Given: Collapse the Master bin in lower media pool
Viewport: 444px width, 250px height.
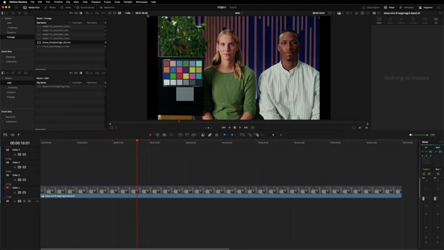Looking at the screenshot, I should pos(3,78).
